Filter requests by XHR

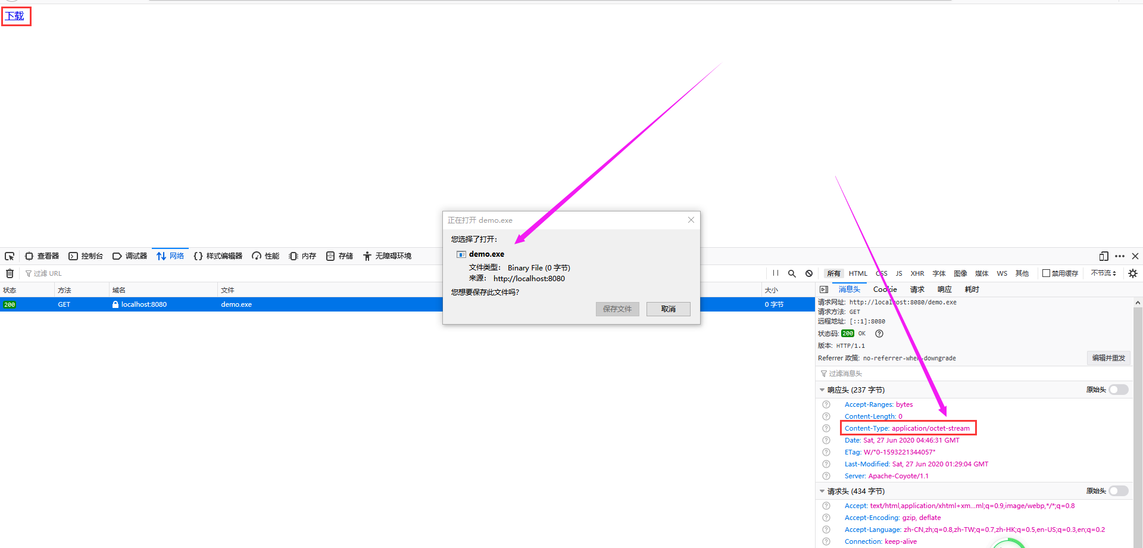coord(917,273)
